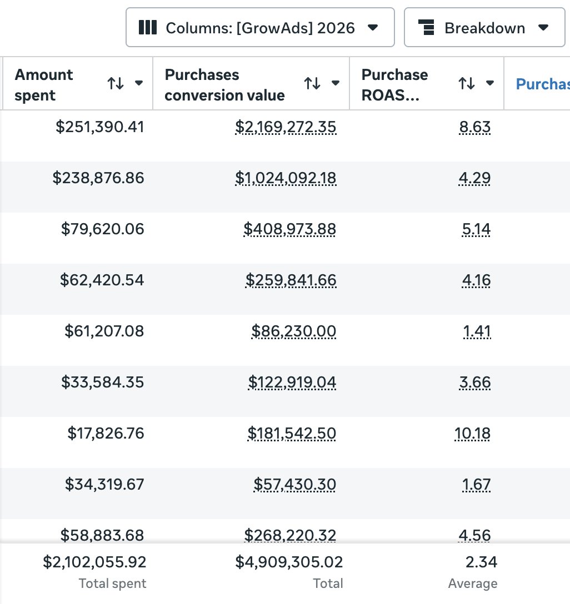Select average ROAS 2.34
Screen dimensions: 570x604
point(481,562)
